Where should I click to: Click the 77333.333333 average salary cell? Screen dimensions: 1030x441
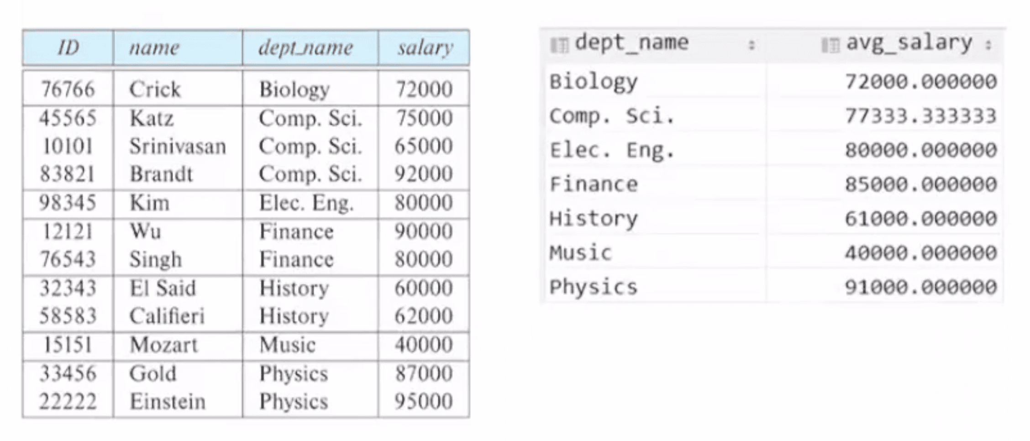pyautogui.click(x=921, y=116)
